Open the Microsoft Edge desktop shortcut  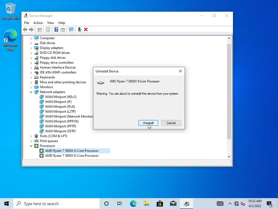pos(11,40)
